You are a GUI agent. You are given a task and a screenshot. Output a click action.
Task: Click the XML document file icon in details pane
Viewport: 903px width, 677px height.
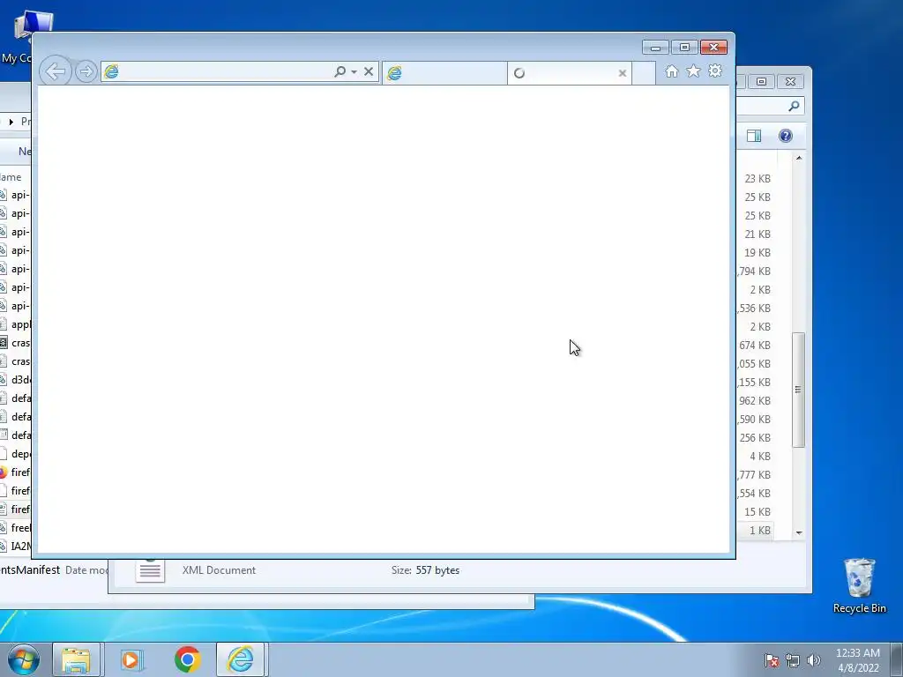coord(150,570)
